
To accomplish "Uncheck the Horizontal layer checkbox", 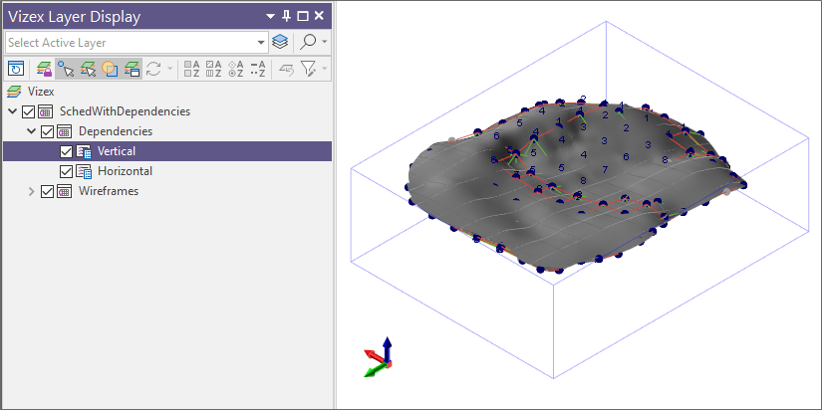I will click(x=67, y=171).
